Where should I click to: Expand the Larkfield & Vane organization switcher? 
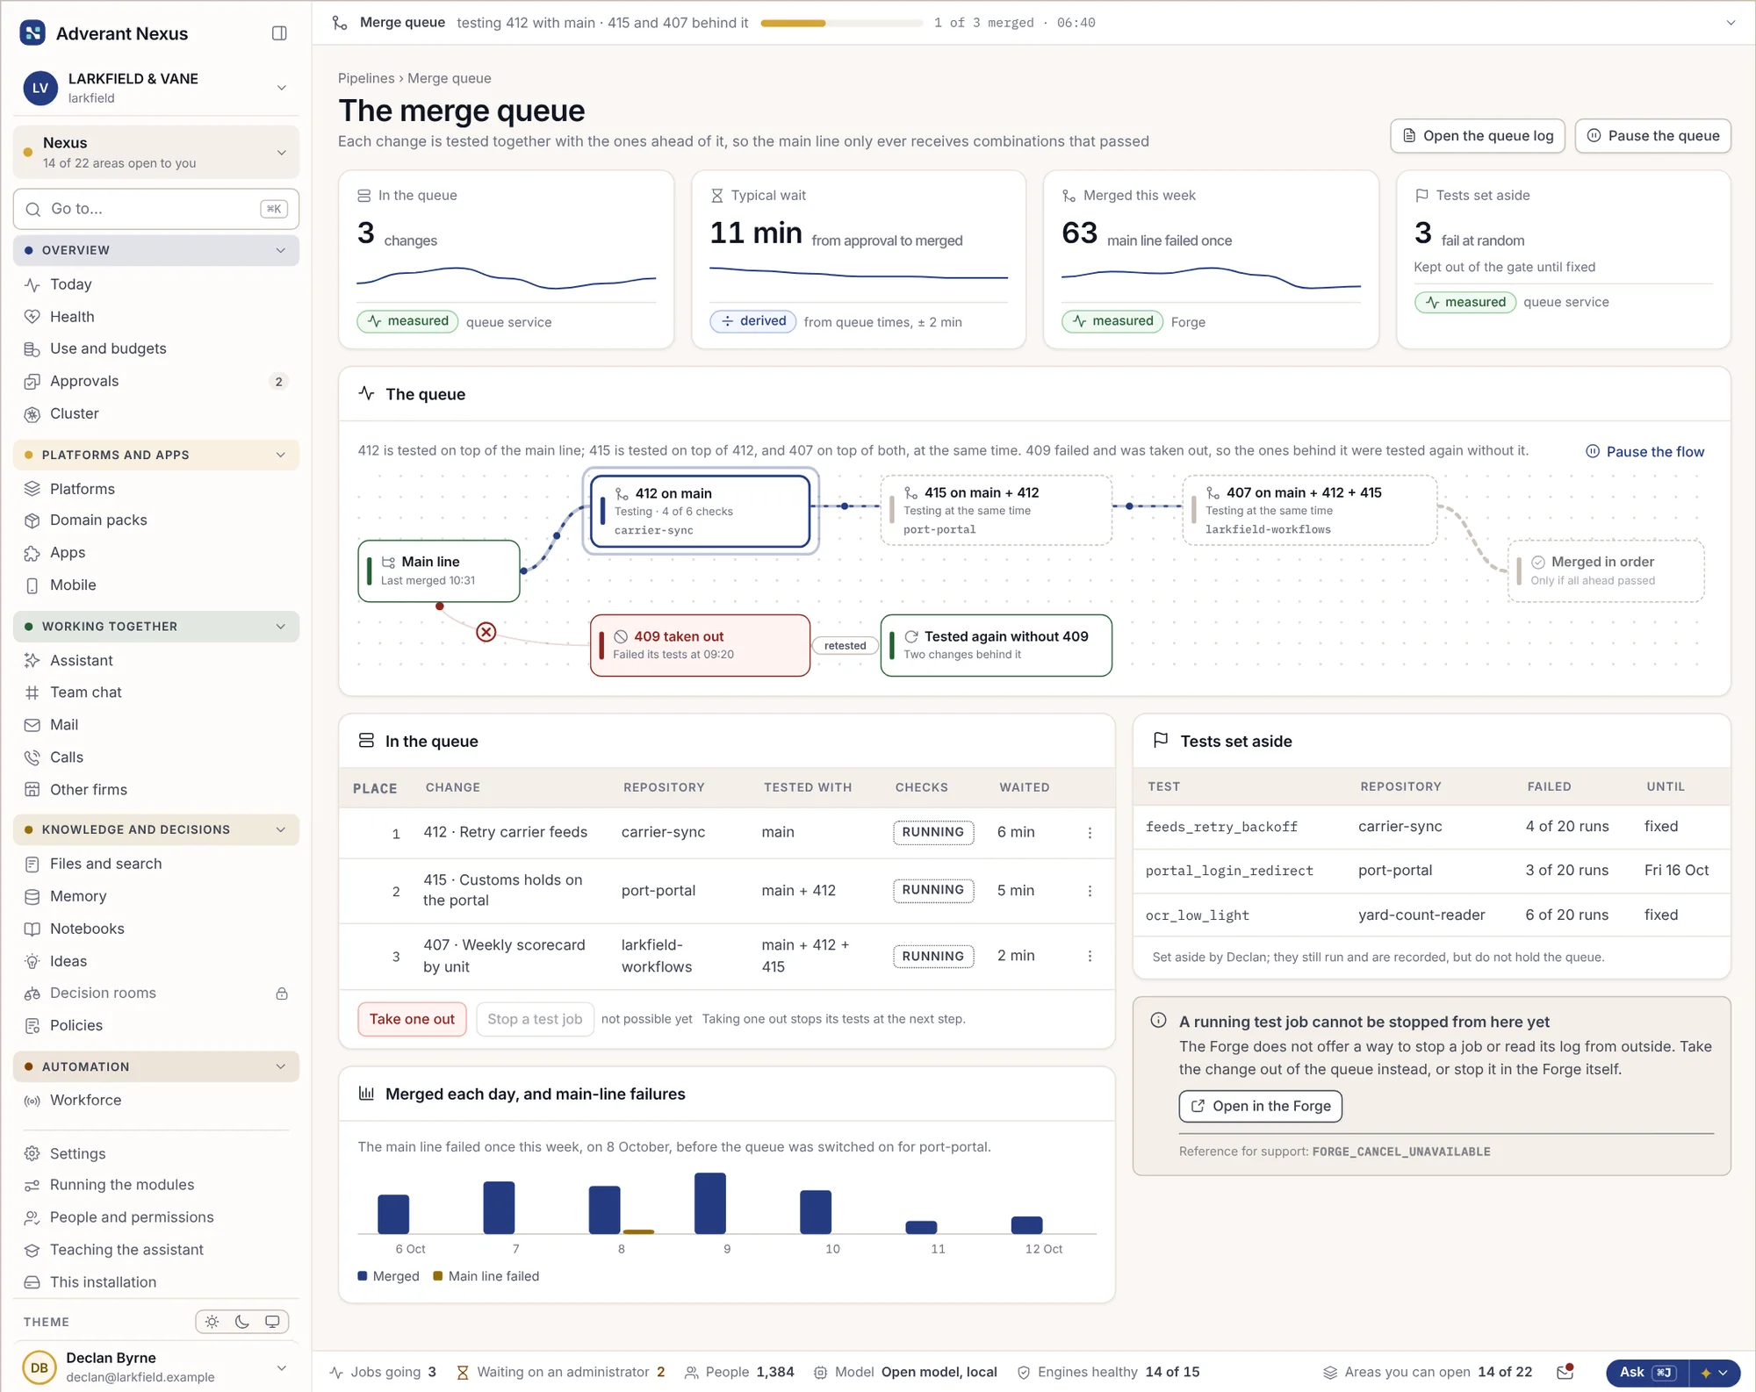tap(156, 88)
